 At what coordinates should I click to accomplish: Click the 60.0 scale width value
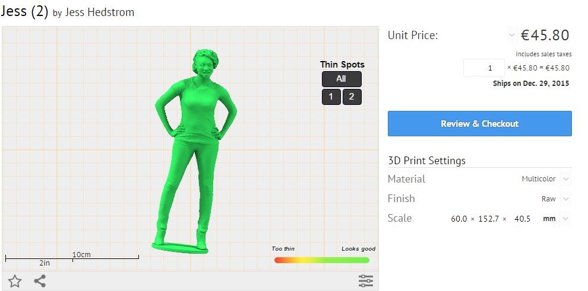459,219
